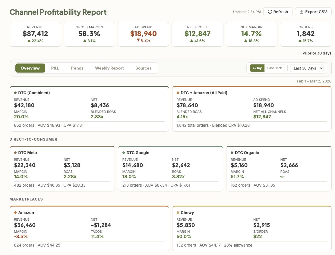Image resolution: width=335 pixels, height=255 pixels.
Task: Click the Export CSV button
Action: 313,12
